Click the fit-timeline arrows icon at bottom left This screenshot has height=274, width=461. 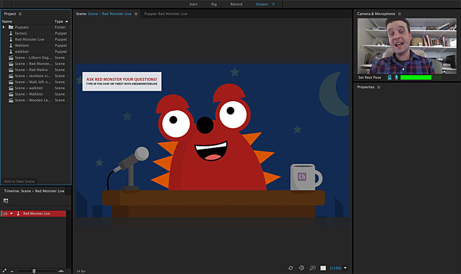4,271
